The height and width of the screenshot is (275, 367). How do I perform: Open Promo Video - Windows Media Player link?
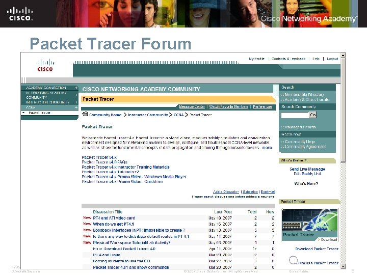(x=134, y=177)
